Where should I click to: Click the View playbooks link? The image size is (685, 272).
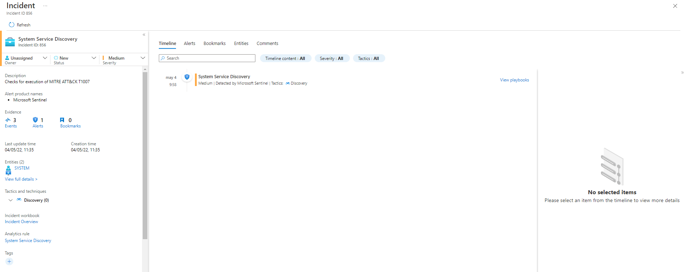(x=514, y=80)
